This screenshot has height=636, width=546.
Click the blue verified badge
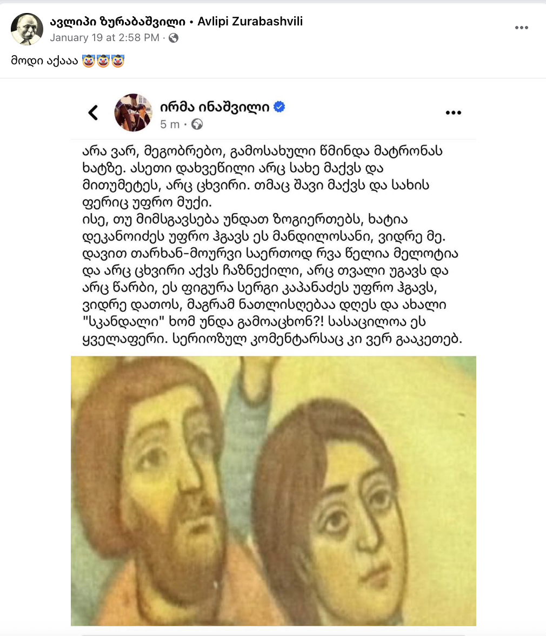click(279, 107)
